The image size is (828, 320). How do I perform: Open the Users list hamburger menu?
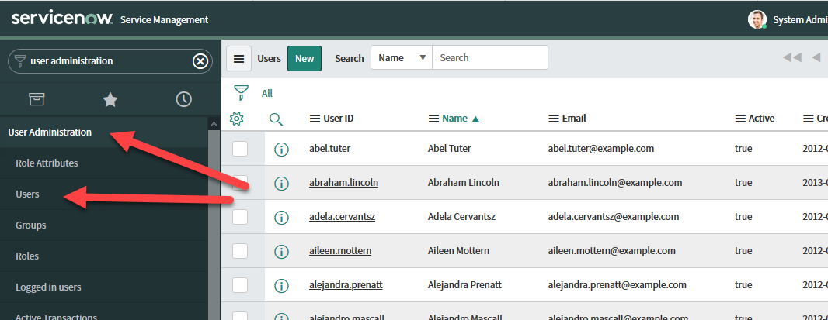coord(239,58)
